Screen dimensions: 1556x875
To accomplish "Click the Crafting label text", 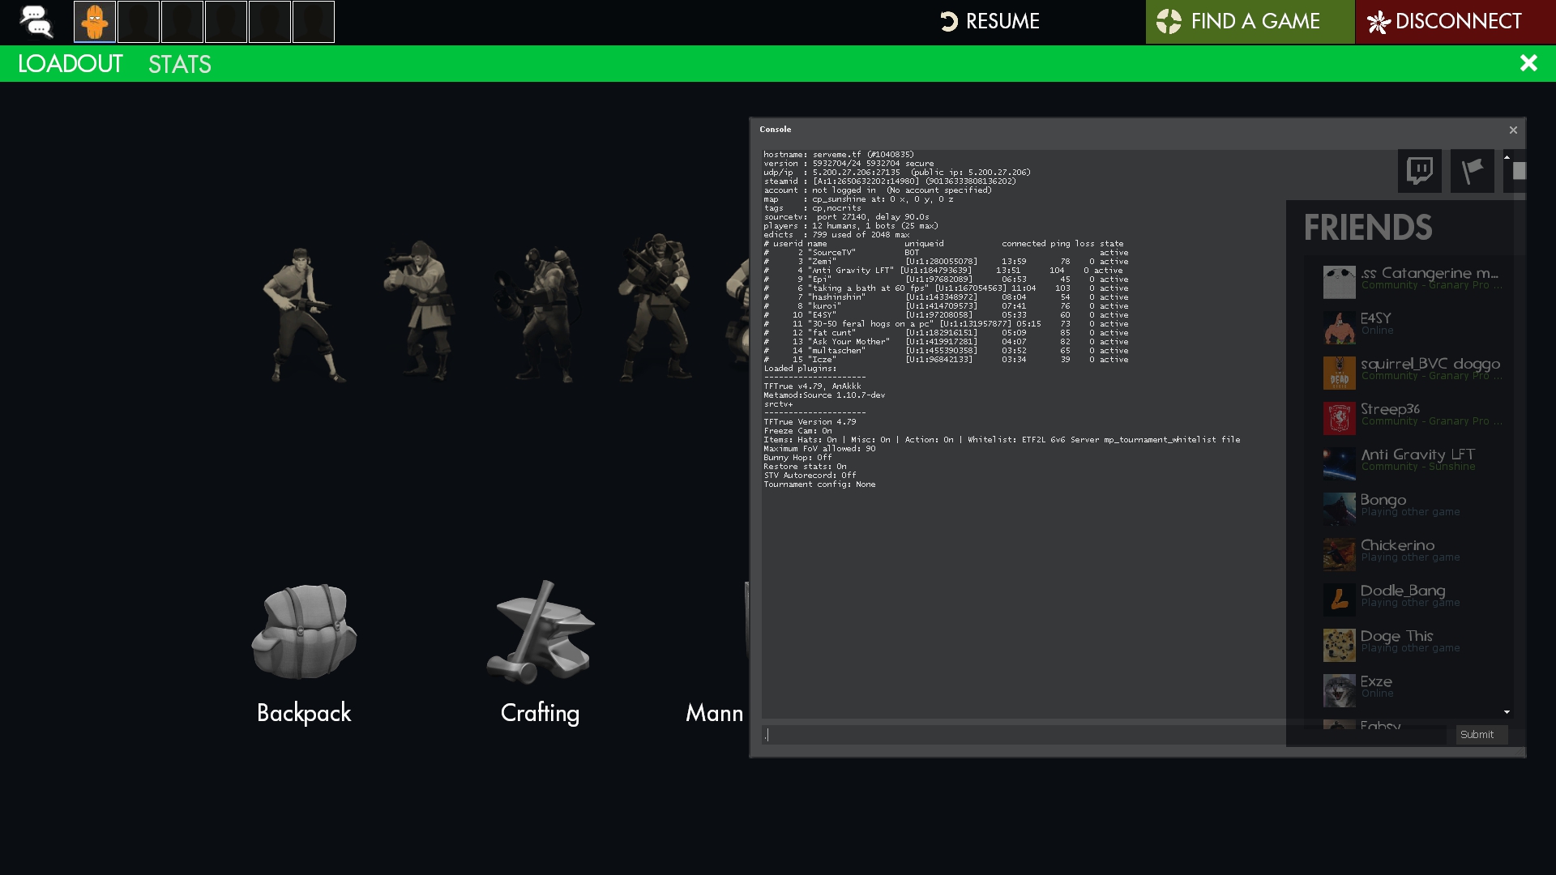I will (x=540, y=713).
